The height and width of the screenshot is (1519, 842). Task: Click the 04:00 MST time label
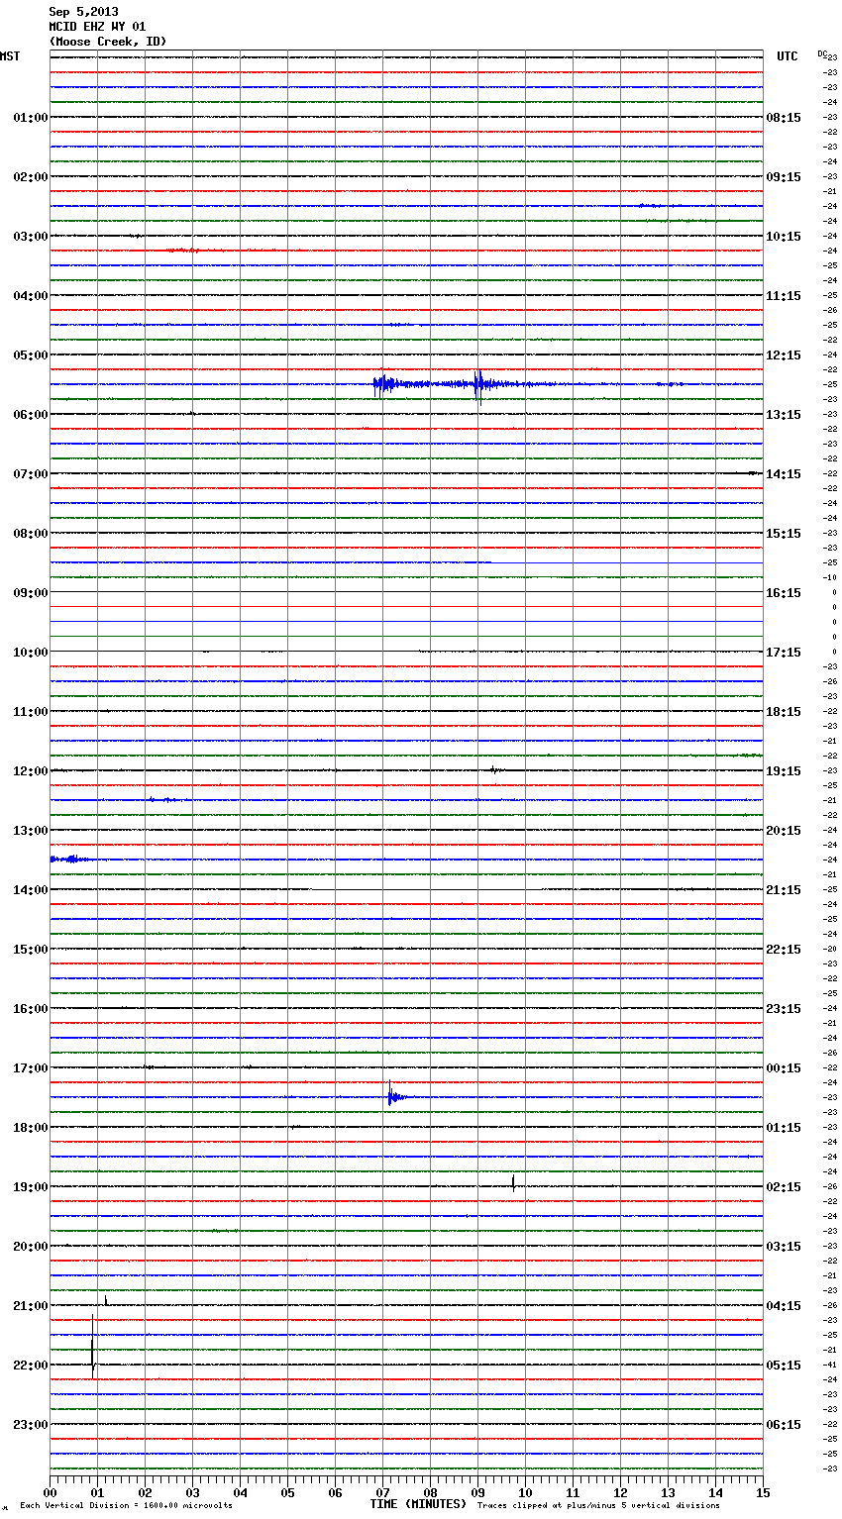(x=30, y=296)
